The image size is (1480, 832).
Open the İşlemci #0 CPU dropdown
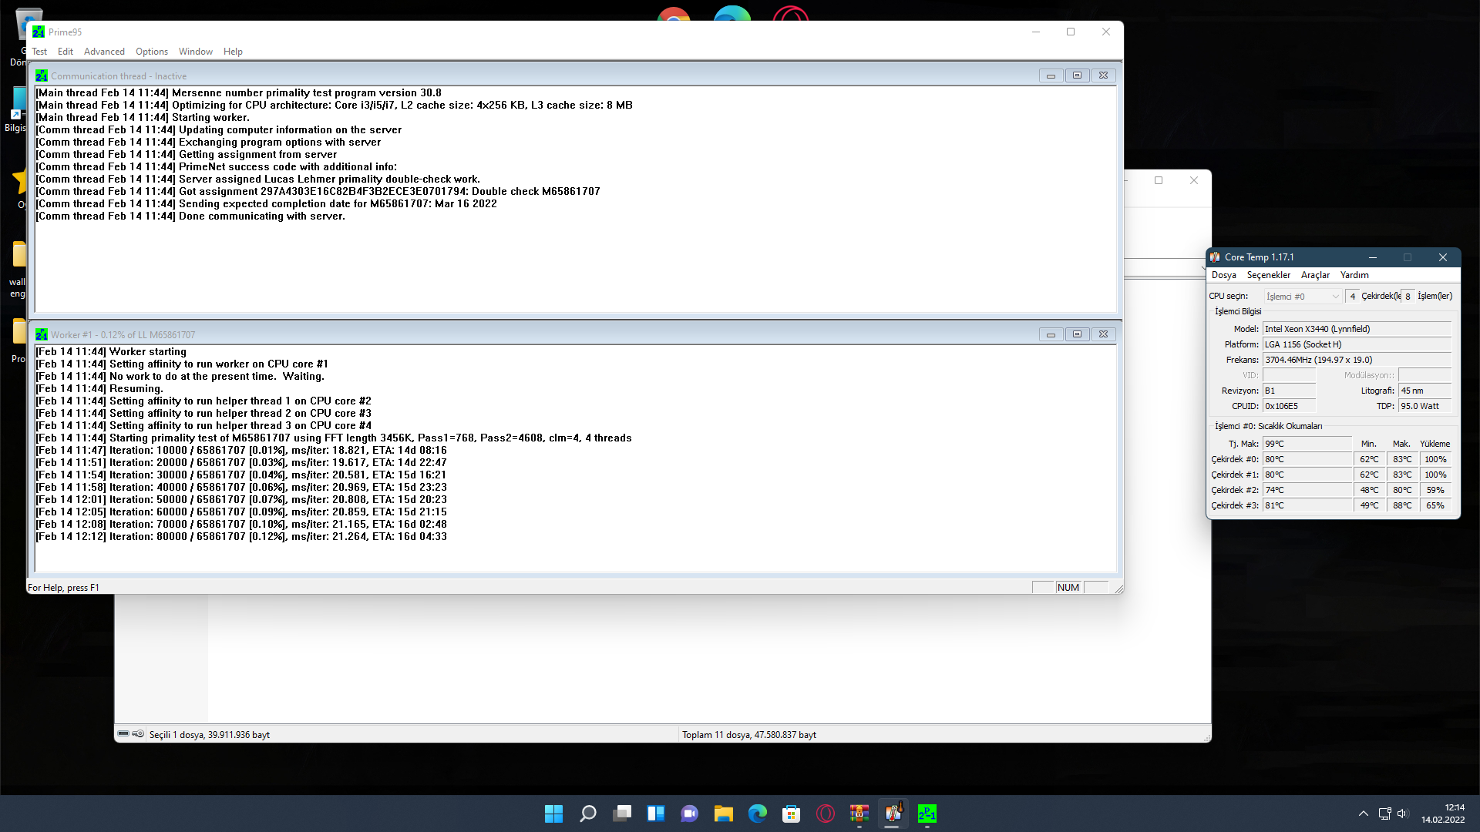point(1303,296)
